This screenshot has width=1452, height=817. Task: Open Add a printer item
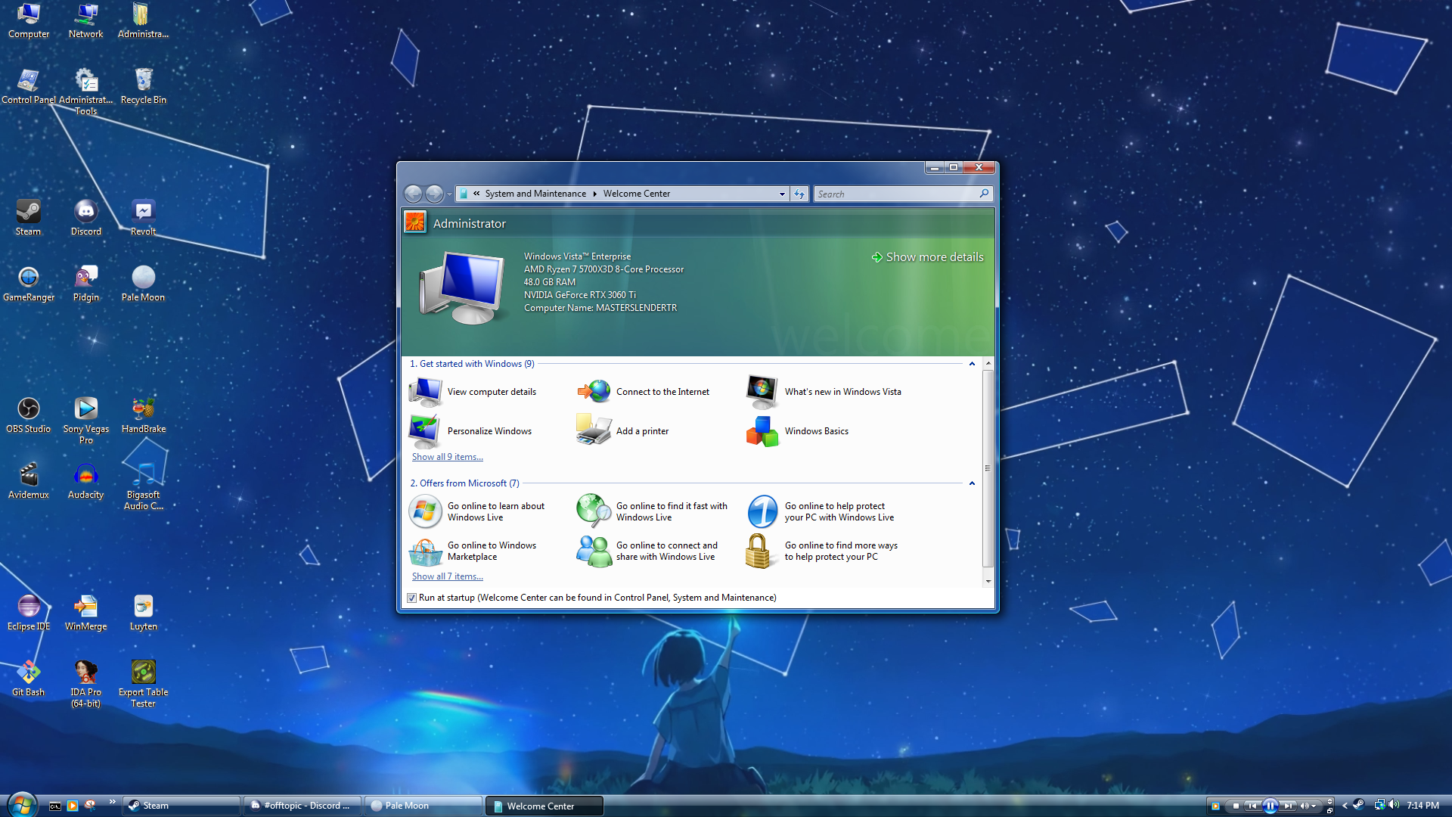(622, 431)
